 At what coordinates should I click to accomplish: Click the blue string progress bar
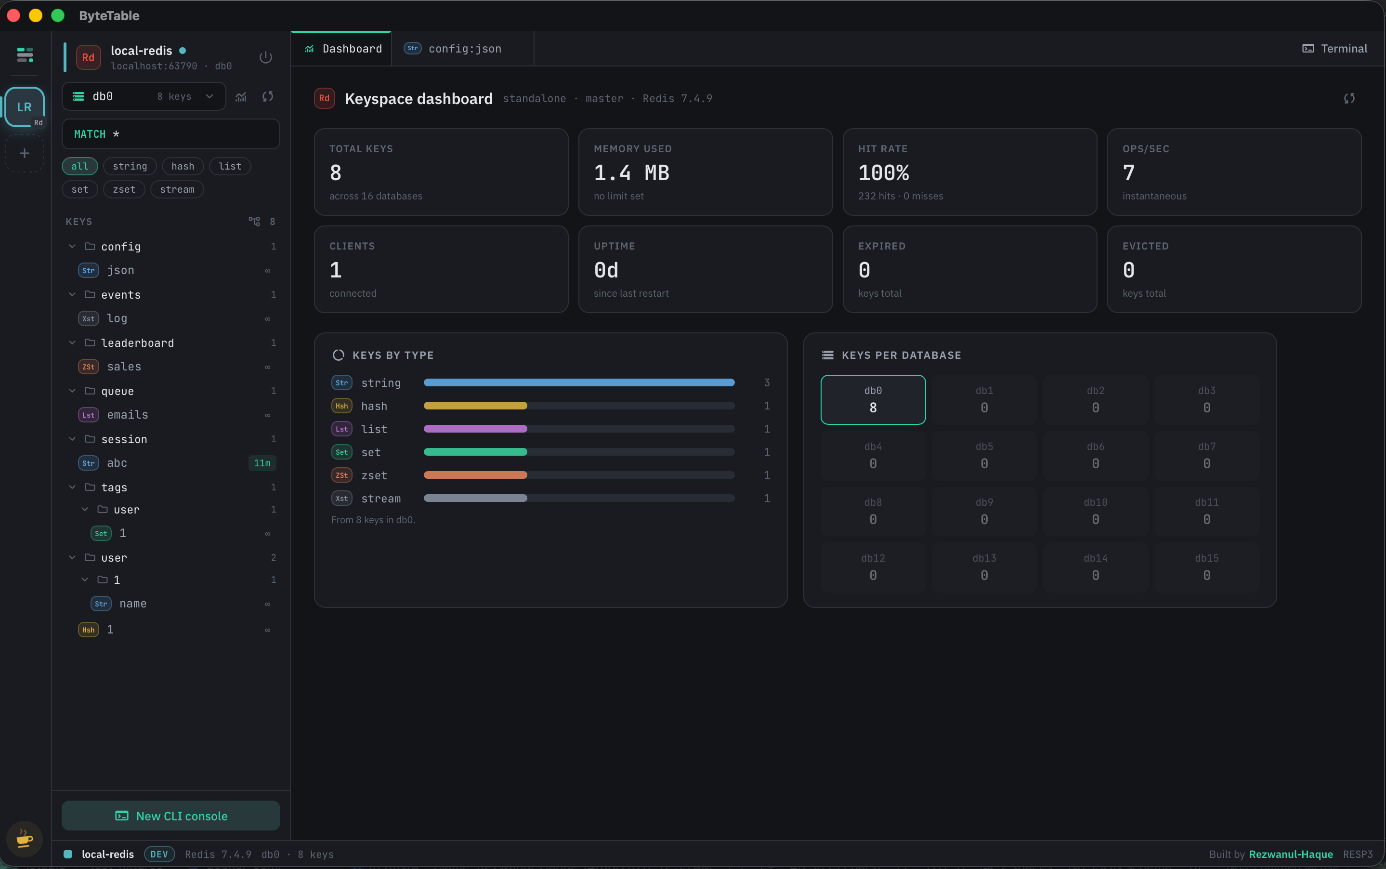[x=579, y=383]
